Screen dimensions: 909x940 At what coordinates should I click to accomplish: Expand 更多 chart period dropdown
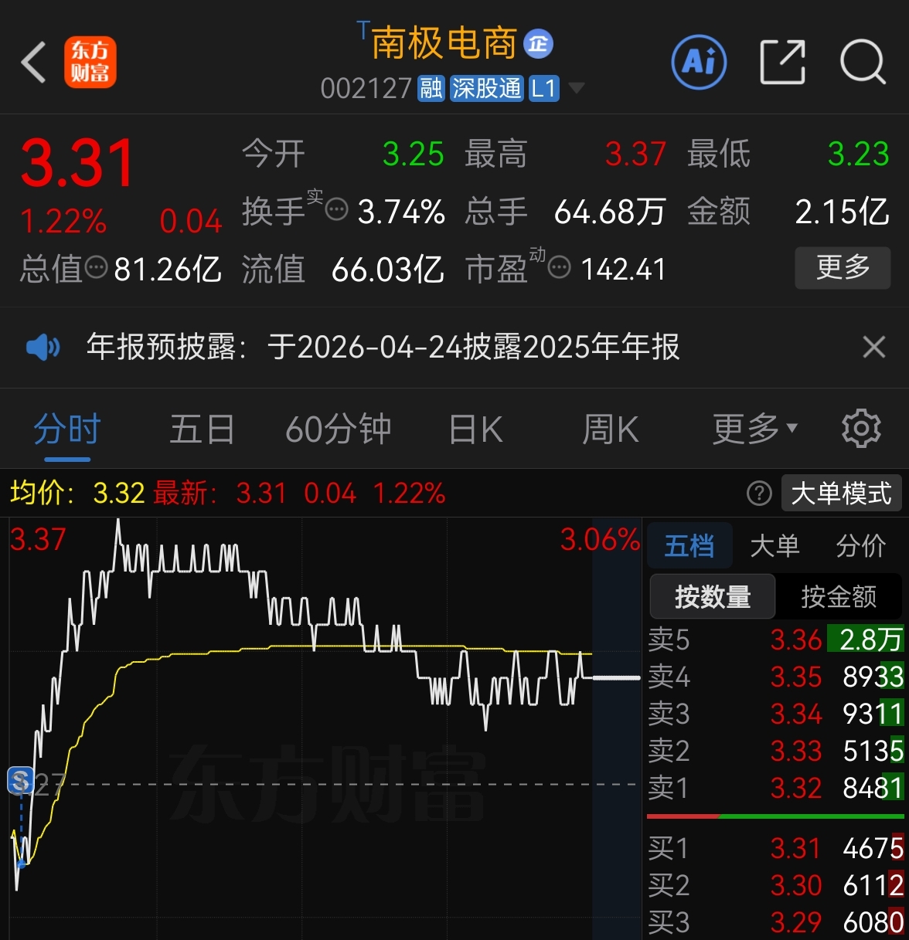(x=755, y=429)
